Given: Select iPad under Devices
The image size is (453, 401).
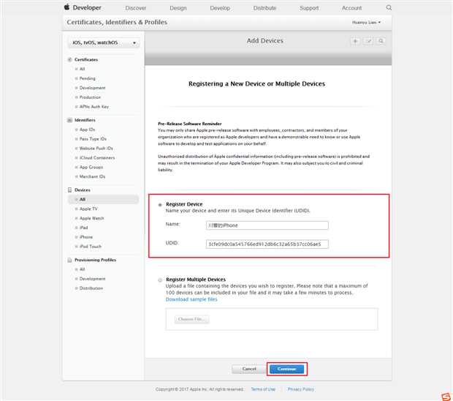Looking at the screenshot, I should pos(83,228).
